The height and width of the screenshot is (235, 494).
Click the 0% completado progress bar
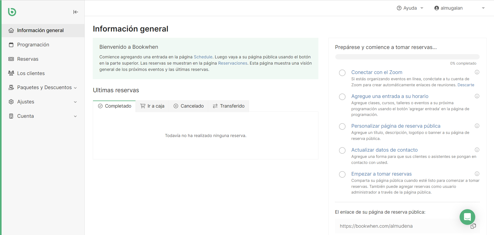point(407,57)
